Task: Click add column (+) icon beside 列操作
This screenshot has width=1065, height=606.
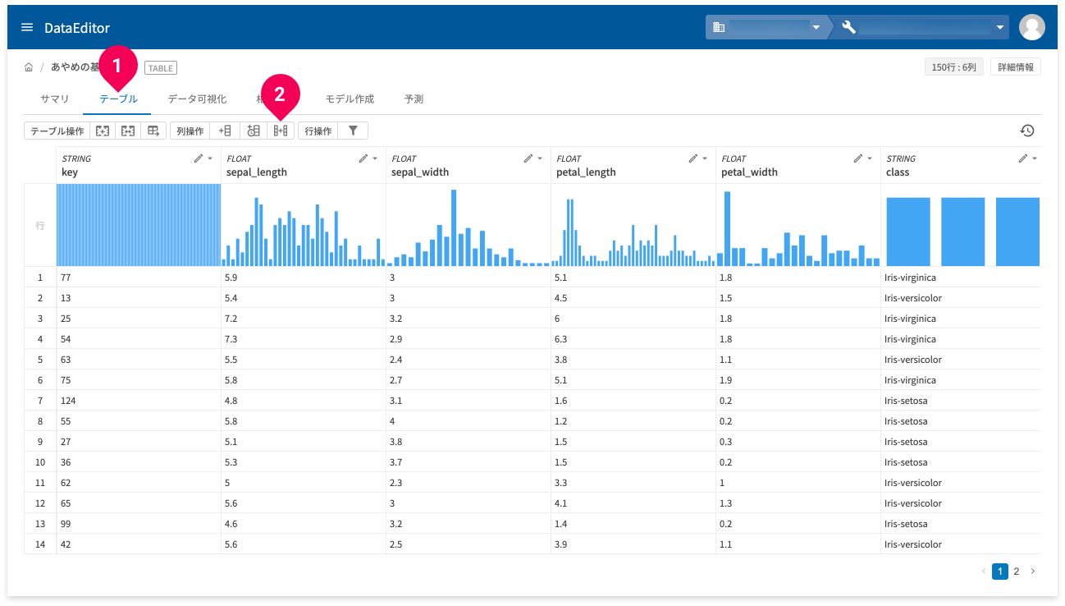Action: pos(225,131)
